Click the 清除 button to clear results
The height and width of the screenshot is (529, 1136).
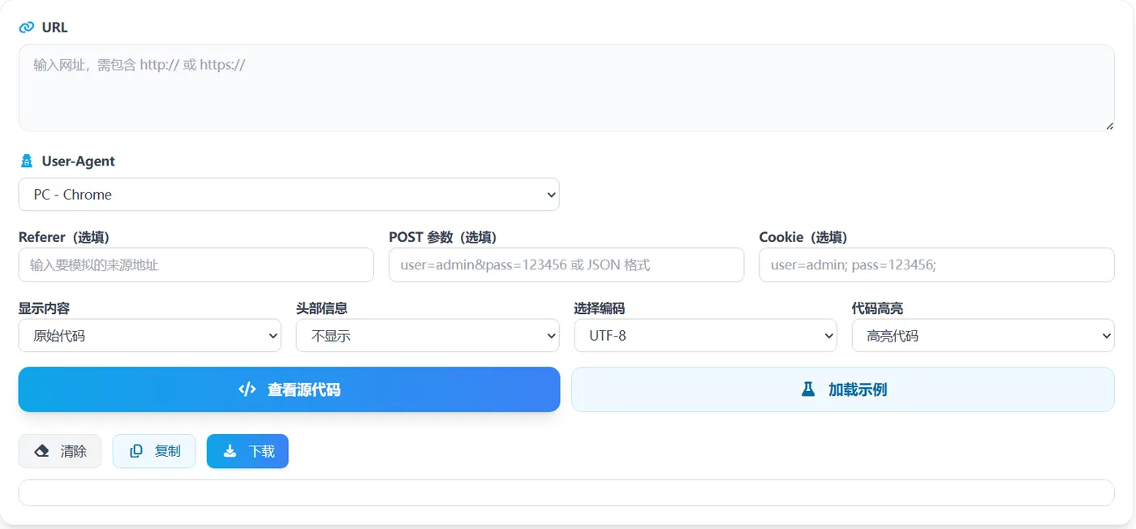click(59, 451)
